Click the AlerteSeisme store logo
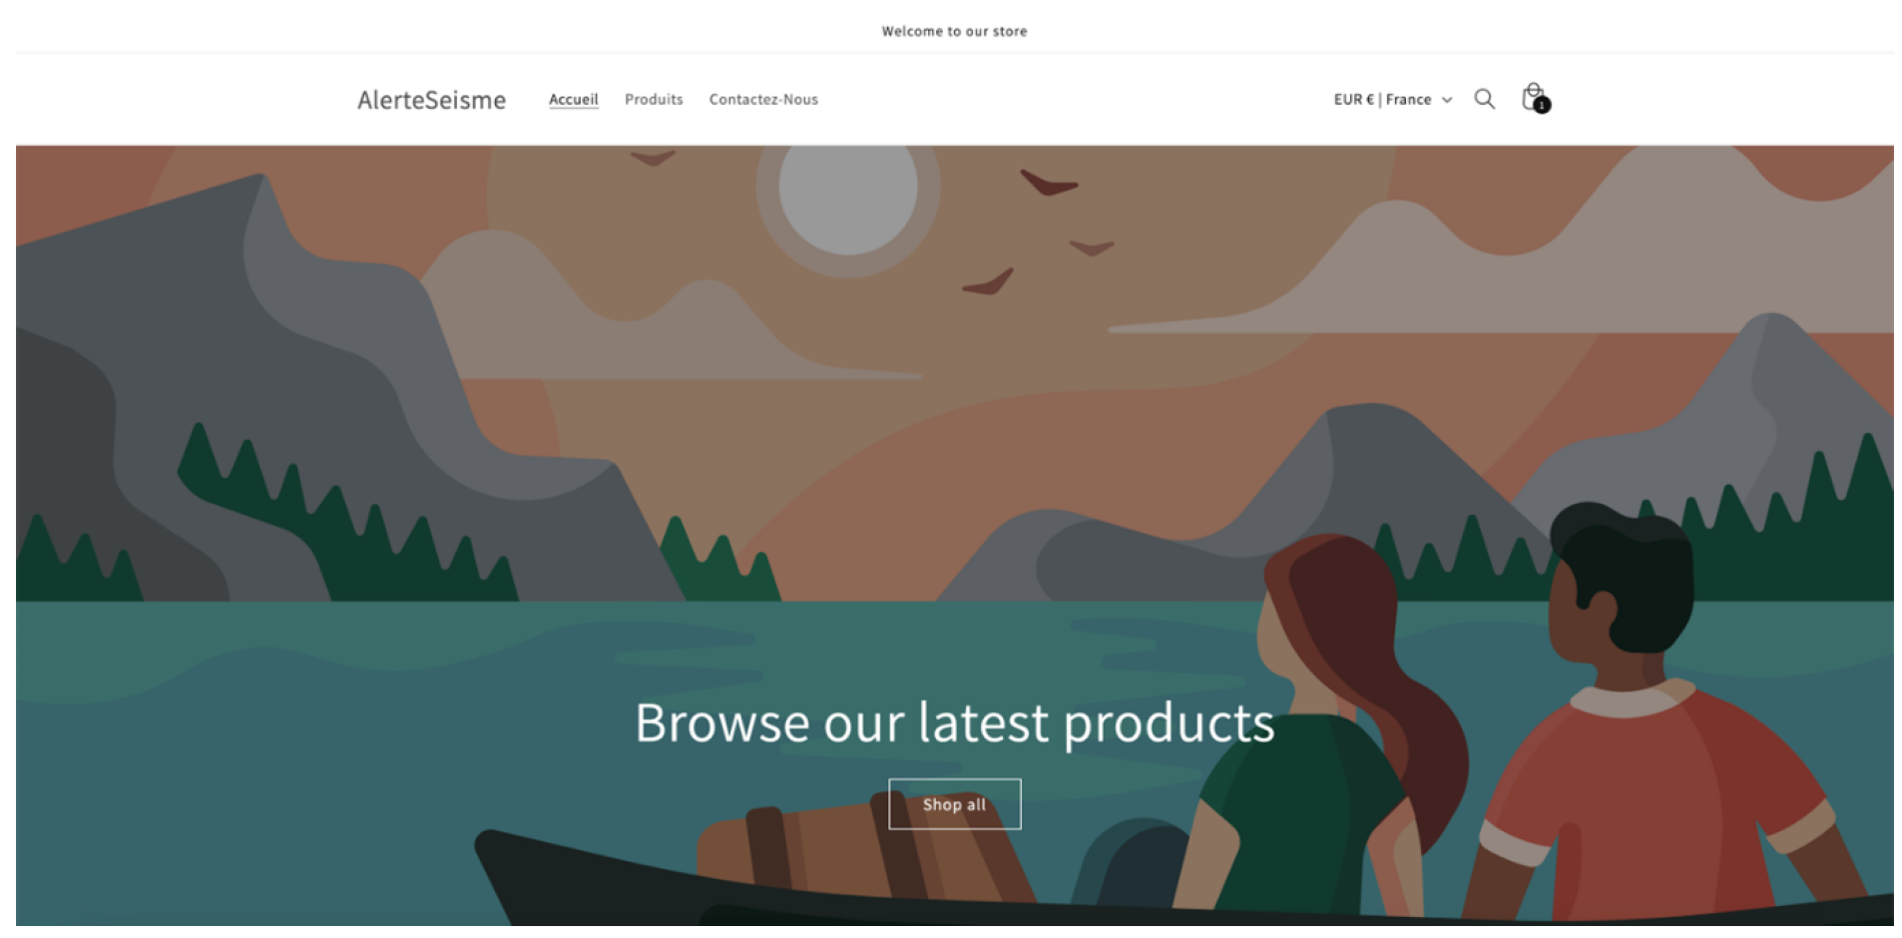 click(431, 100)
